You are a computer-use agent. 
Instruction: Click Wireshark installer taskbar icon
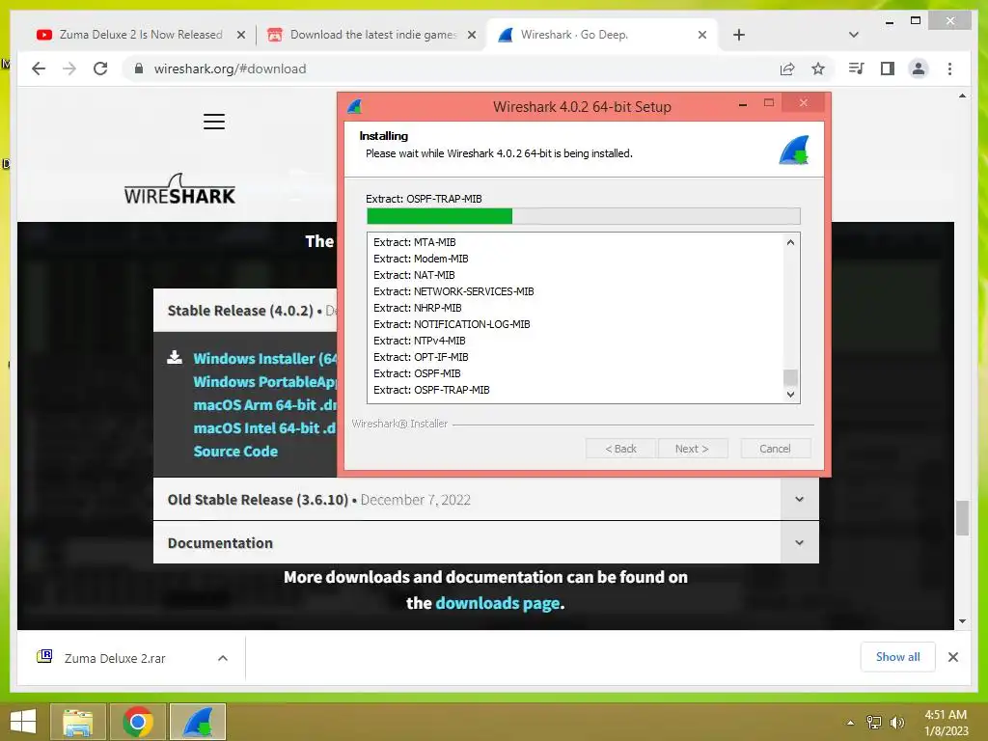point(198,722)
